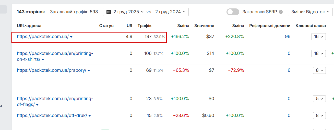
Task: Toggle the Заголовки SERP switch
Action: 233,12
